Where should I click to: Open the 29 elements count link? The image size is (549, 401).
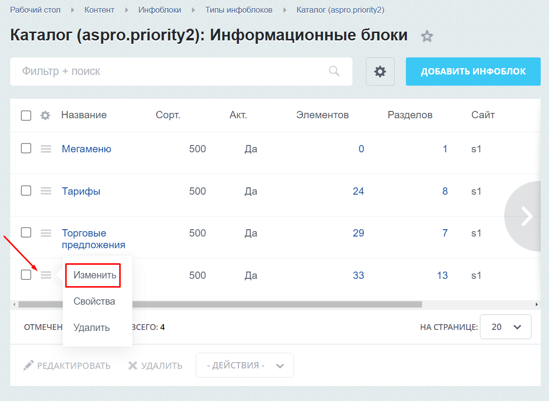358,233
